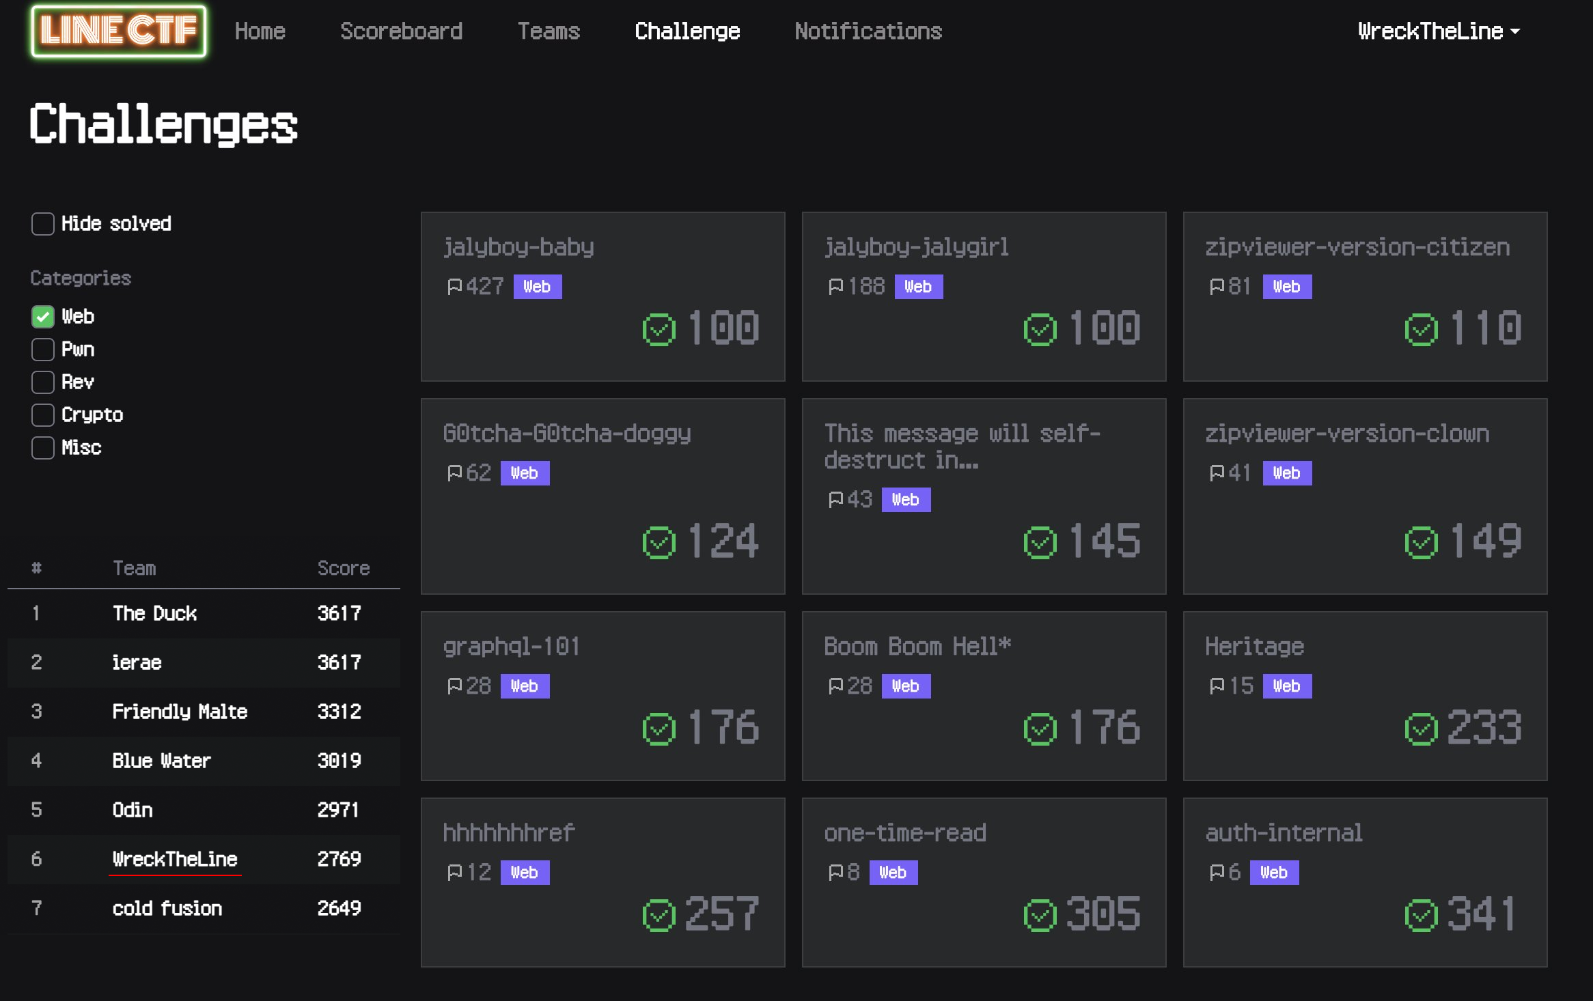
Task: Click flag icon on hhhhhhref card
Action: pyautogui.click(x=454, y=873)
